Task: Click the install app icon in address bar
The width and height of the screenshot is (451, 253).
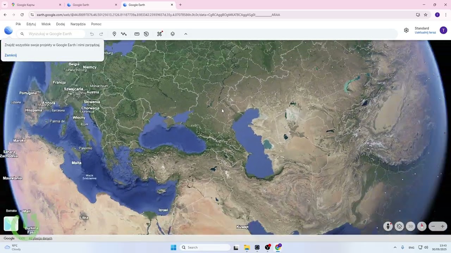Action: click(x=418, y=15)
